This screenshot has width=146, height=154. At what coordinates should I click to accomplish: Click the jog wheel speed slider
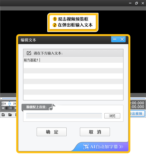(10, 108)
